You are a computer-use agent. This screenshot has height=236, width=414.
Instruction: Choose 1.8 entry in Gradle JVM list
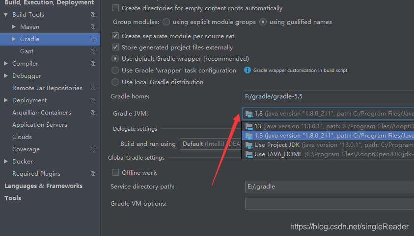pos(328,136)
